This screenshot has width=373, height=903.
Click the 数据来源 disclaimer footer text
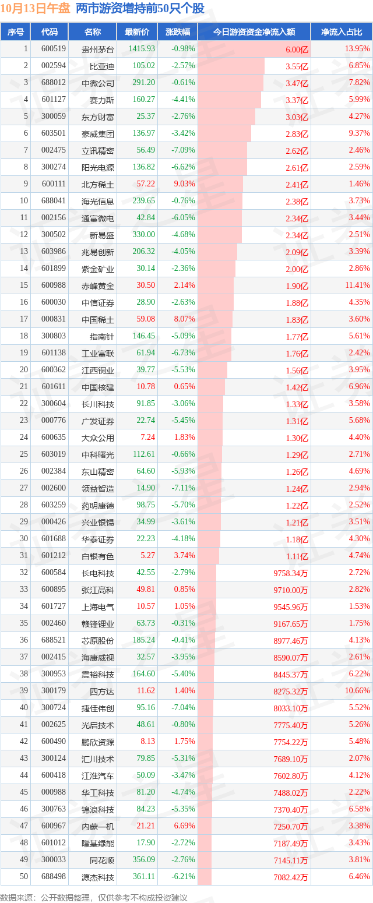(x=95, y=897)
